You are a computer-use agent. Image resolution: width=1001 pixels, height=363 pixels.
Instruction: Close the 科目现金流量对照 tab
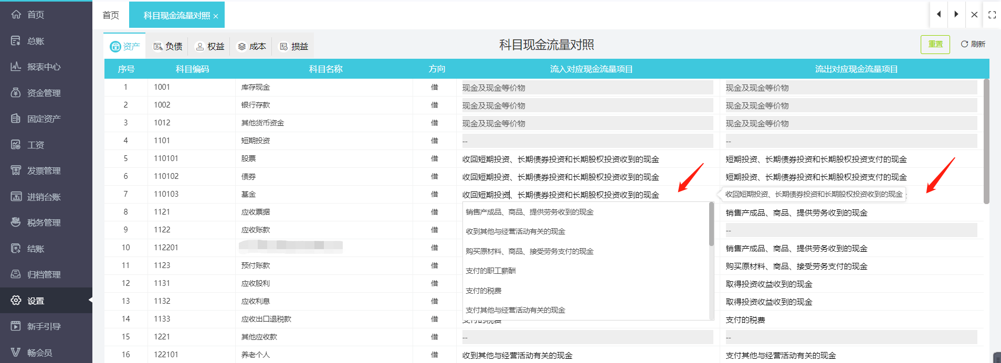tap(216, 16)
